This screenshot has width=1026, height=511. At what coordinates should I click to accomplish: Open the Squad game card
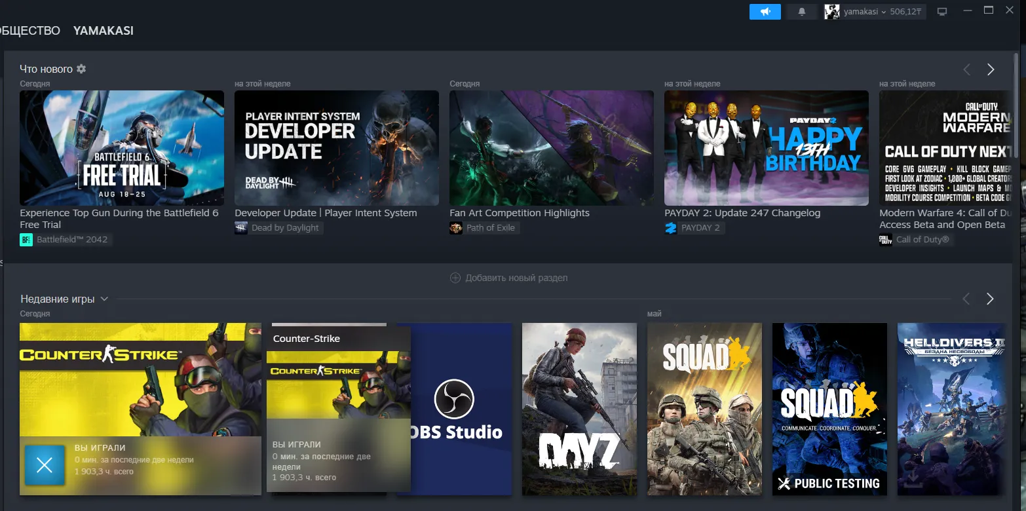tap(704, 409)
